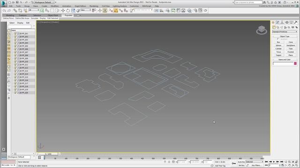Open the Schematic View icon

183,11
